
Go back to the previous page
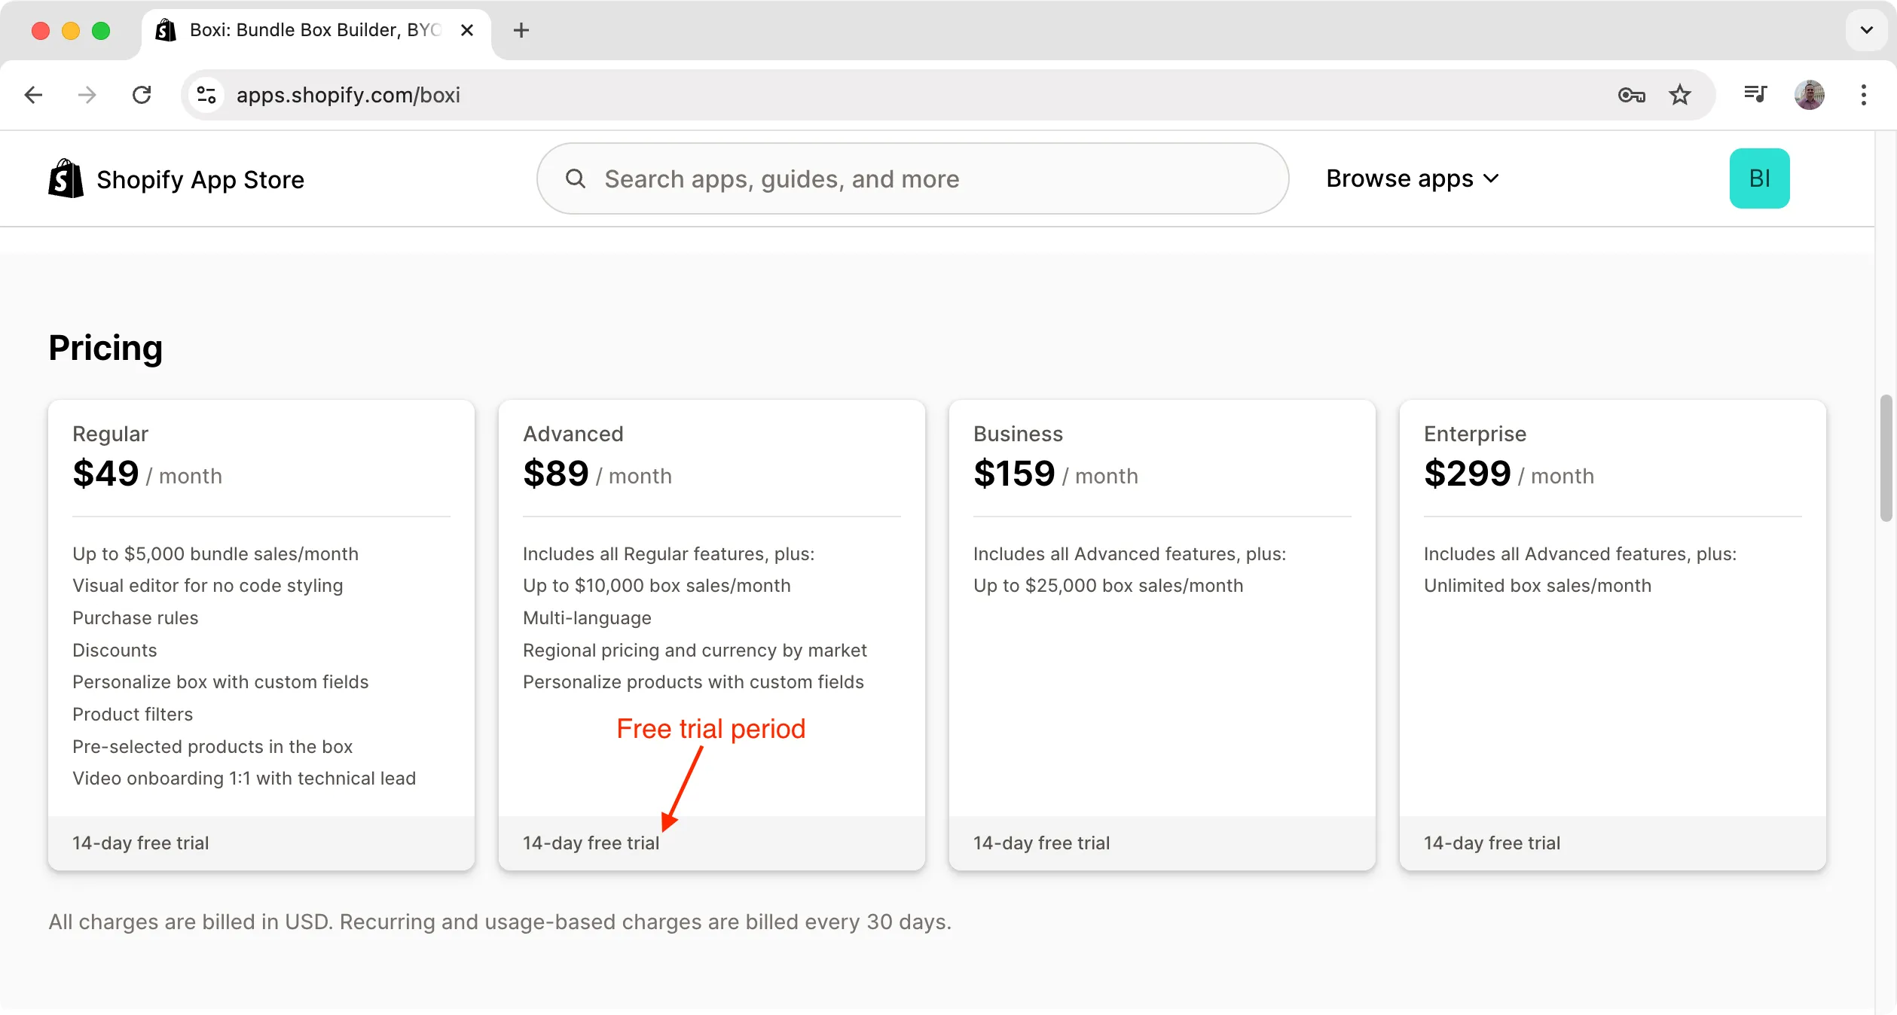[32, 95]
